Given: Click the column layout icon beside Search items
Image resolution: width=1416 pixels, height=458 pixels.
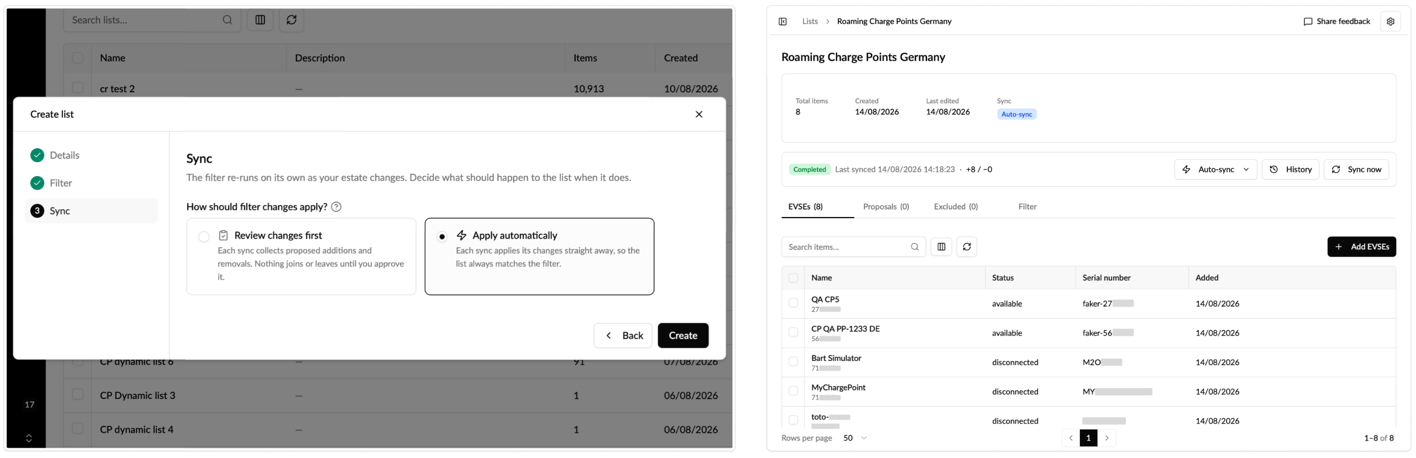Looking at the screenshot, I should [x=942, y=247].
